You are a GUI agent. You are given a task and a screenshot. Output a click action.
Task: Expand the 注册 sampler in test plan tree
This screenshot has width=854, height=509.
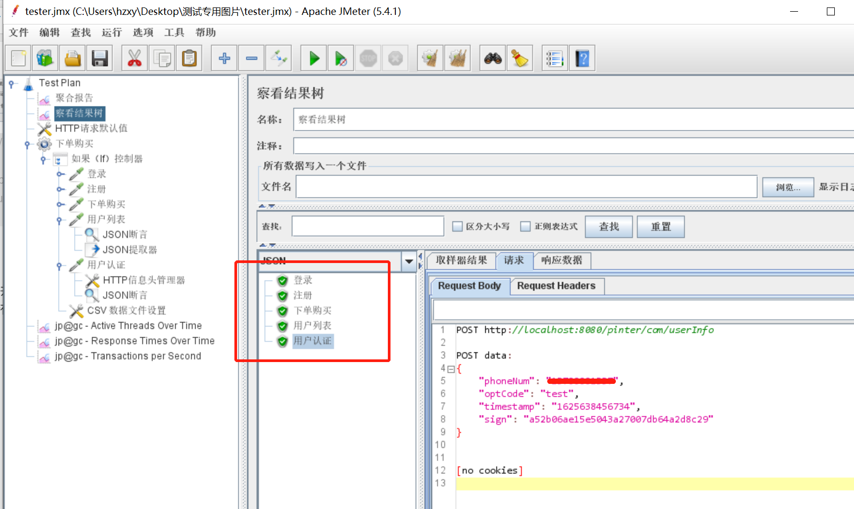pyautogui.click(x=60, y=189)
